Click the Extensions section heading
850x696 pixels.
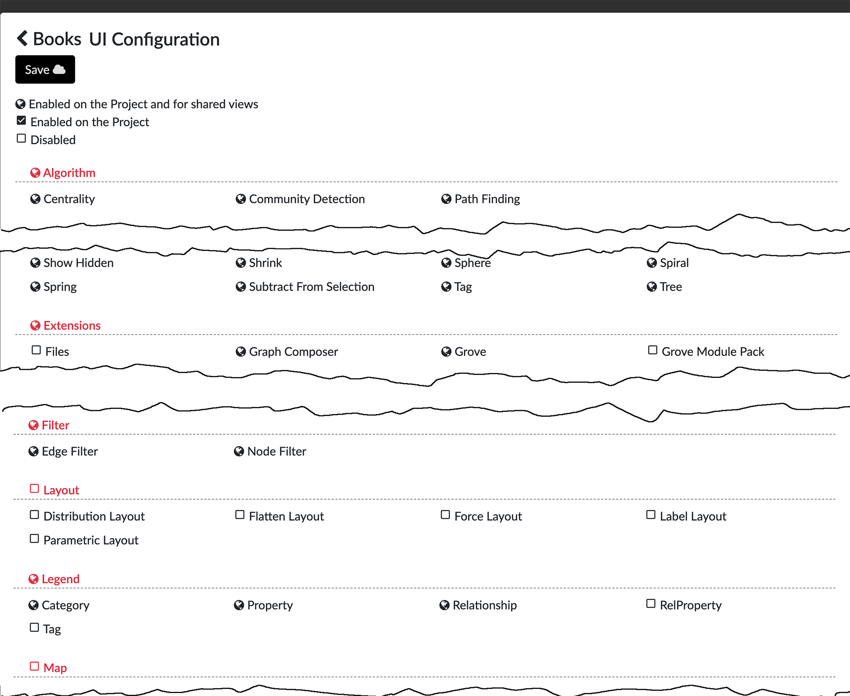[72, 326]
